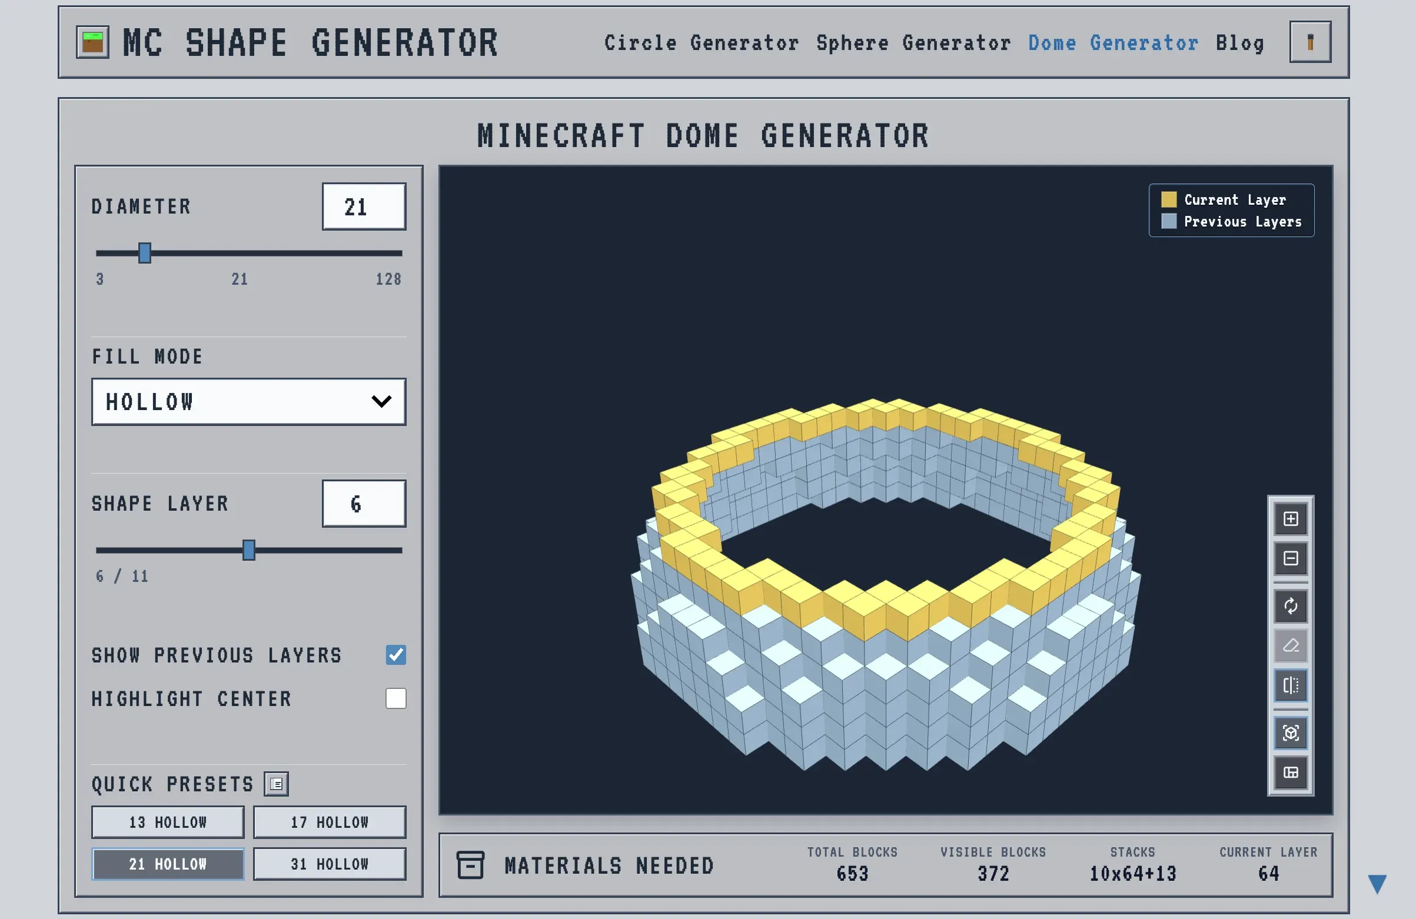Viewport: 1416px width, 919px height.
Task: Click the rotate arrows icon in viewer
Action: (1290, 605)
